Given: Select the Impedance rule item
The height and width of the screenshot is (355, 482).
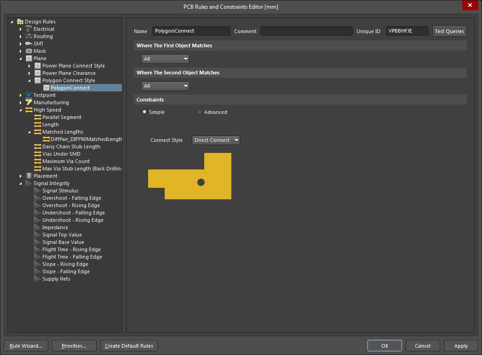Looking at the screenshot, I should click(55, 227).
